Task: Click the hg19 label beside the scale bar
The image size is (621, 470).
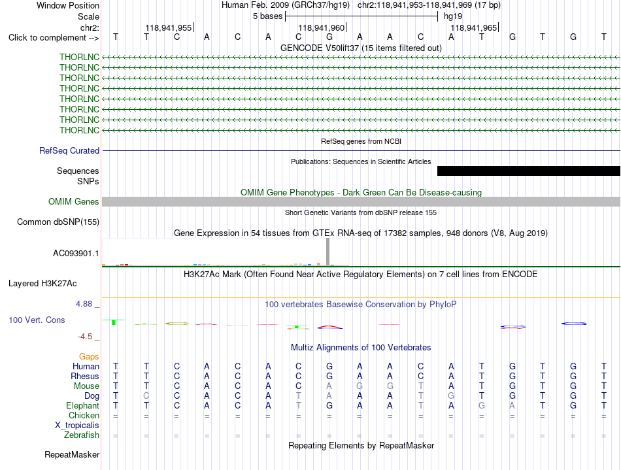Action: click(x=453, y=16)
